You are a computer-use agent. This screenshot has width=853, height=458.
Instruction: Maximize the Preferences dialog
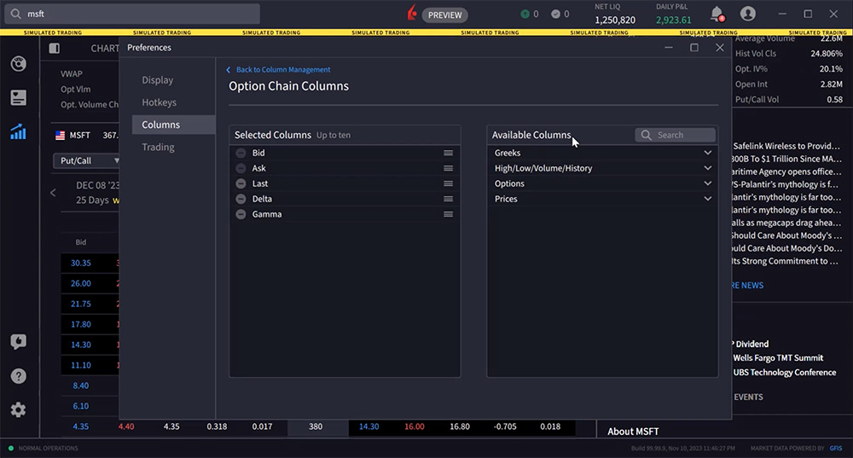coord(694,47)
